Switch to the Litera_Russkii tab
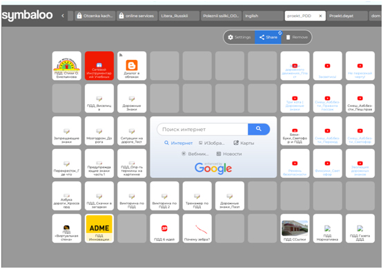This screenshot has width=383, height=269. pos(179,16)
